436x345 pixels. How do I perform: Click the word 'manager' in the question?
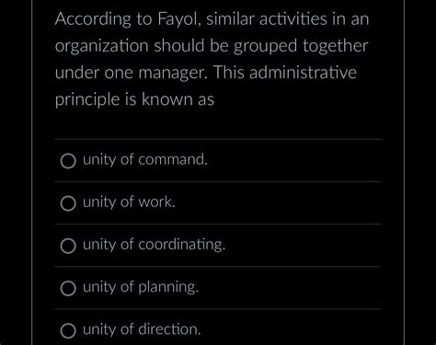173,74
